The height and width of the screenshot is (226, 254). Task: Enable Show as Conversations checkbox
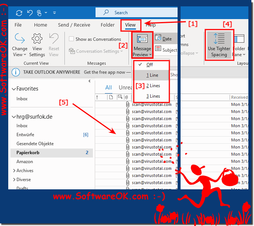[x=71, y=39]
